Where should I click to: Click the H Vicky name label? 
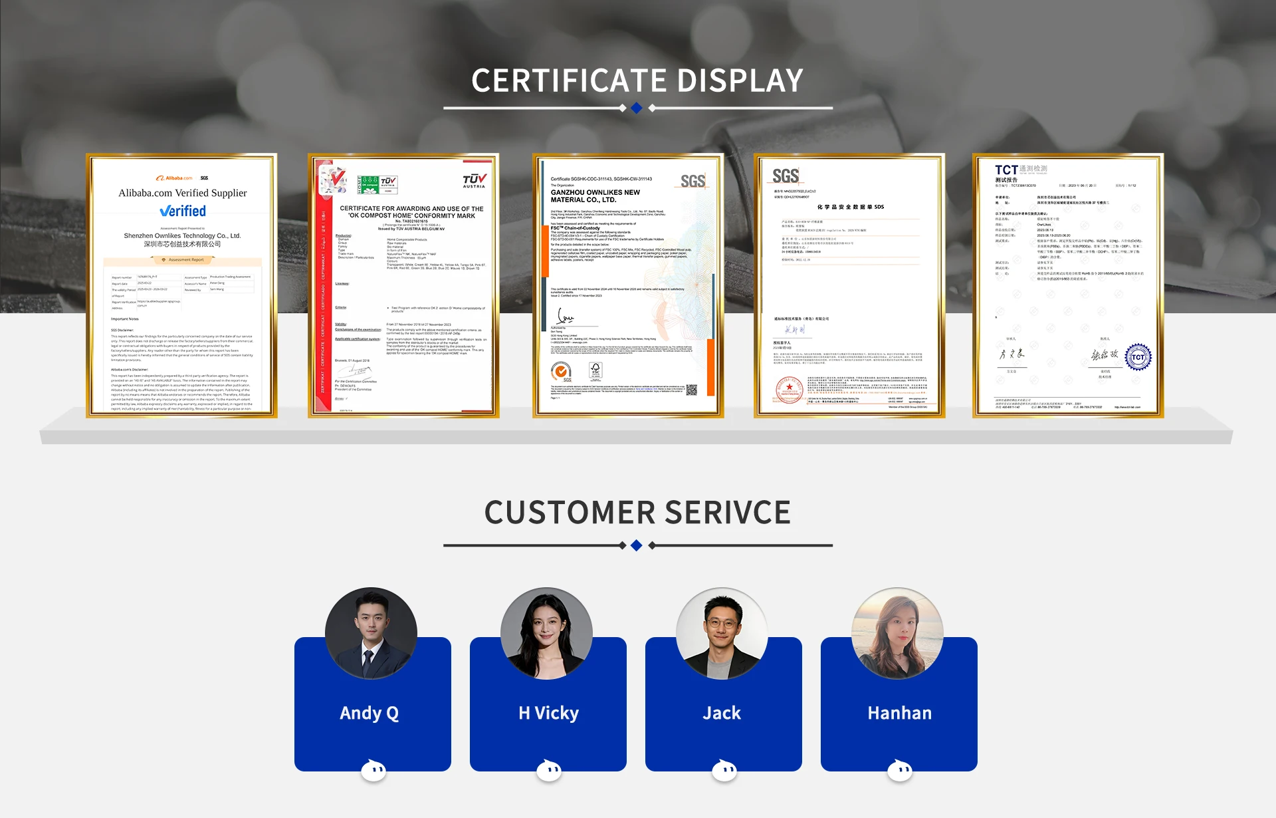coord(548,713)
